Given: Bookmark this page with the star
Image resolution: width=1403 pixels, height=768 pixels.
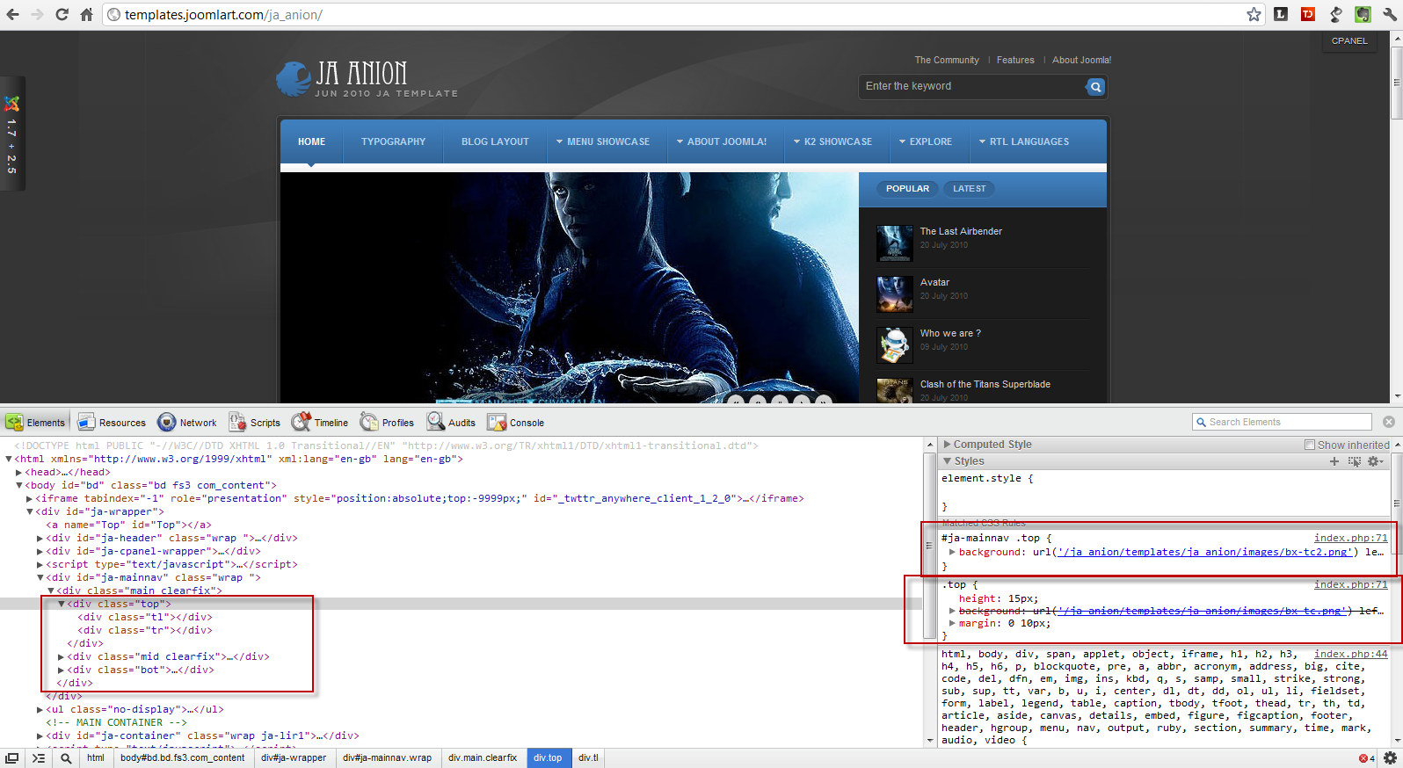Looking at the screenshot, I should (x=1254, y=14).
